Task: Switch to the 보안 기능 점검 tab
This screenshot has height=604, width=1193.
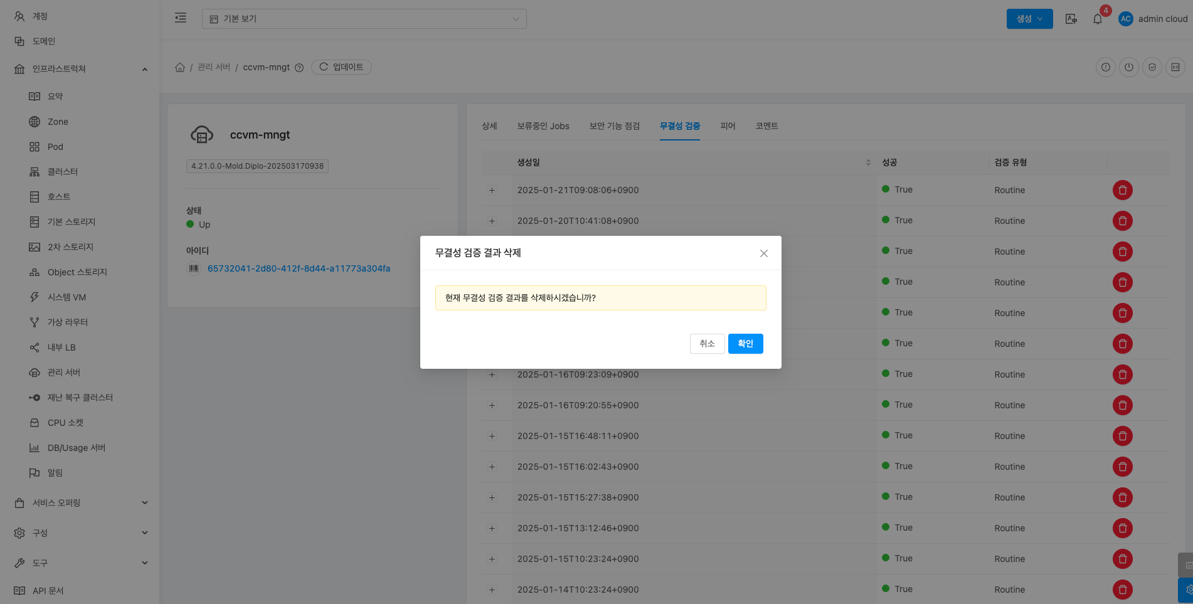Action: (x=614, y=126)
